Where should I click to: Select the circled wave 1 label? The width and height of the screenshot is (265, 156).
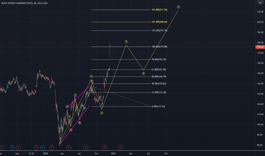(91, 76)
